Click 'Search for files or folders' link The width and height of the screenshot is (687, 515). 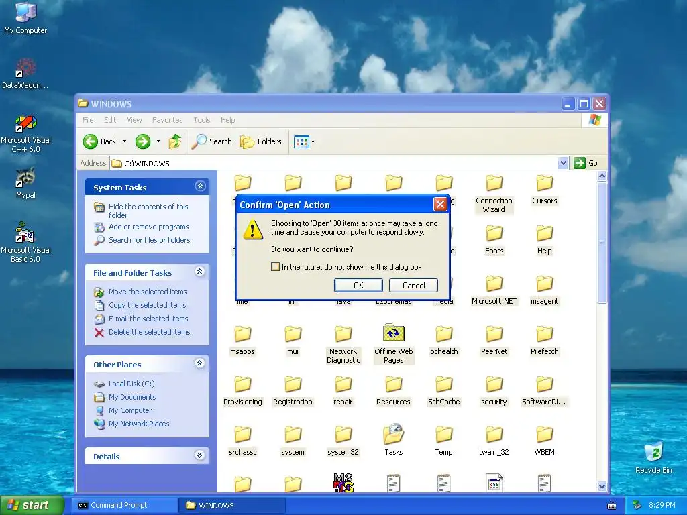pos(150,240)
